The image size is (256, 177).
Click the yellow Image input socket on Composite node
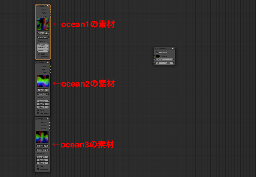[154, 56]
